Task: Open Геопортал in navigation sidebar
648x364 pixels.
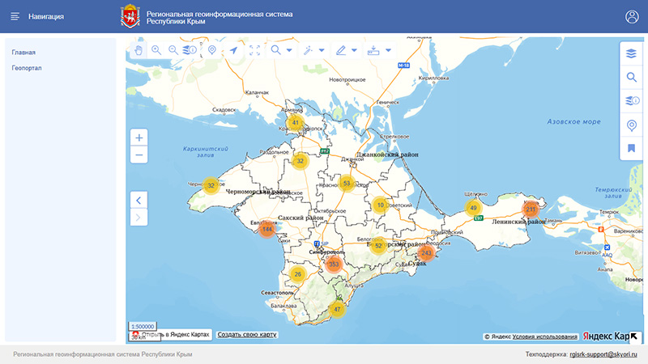Action: tap(27, 68)
